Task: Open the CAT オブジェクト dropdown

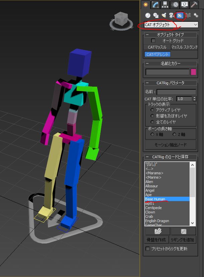Action: pos(171,25)
